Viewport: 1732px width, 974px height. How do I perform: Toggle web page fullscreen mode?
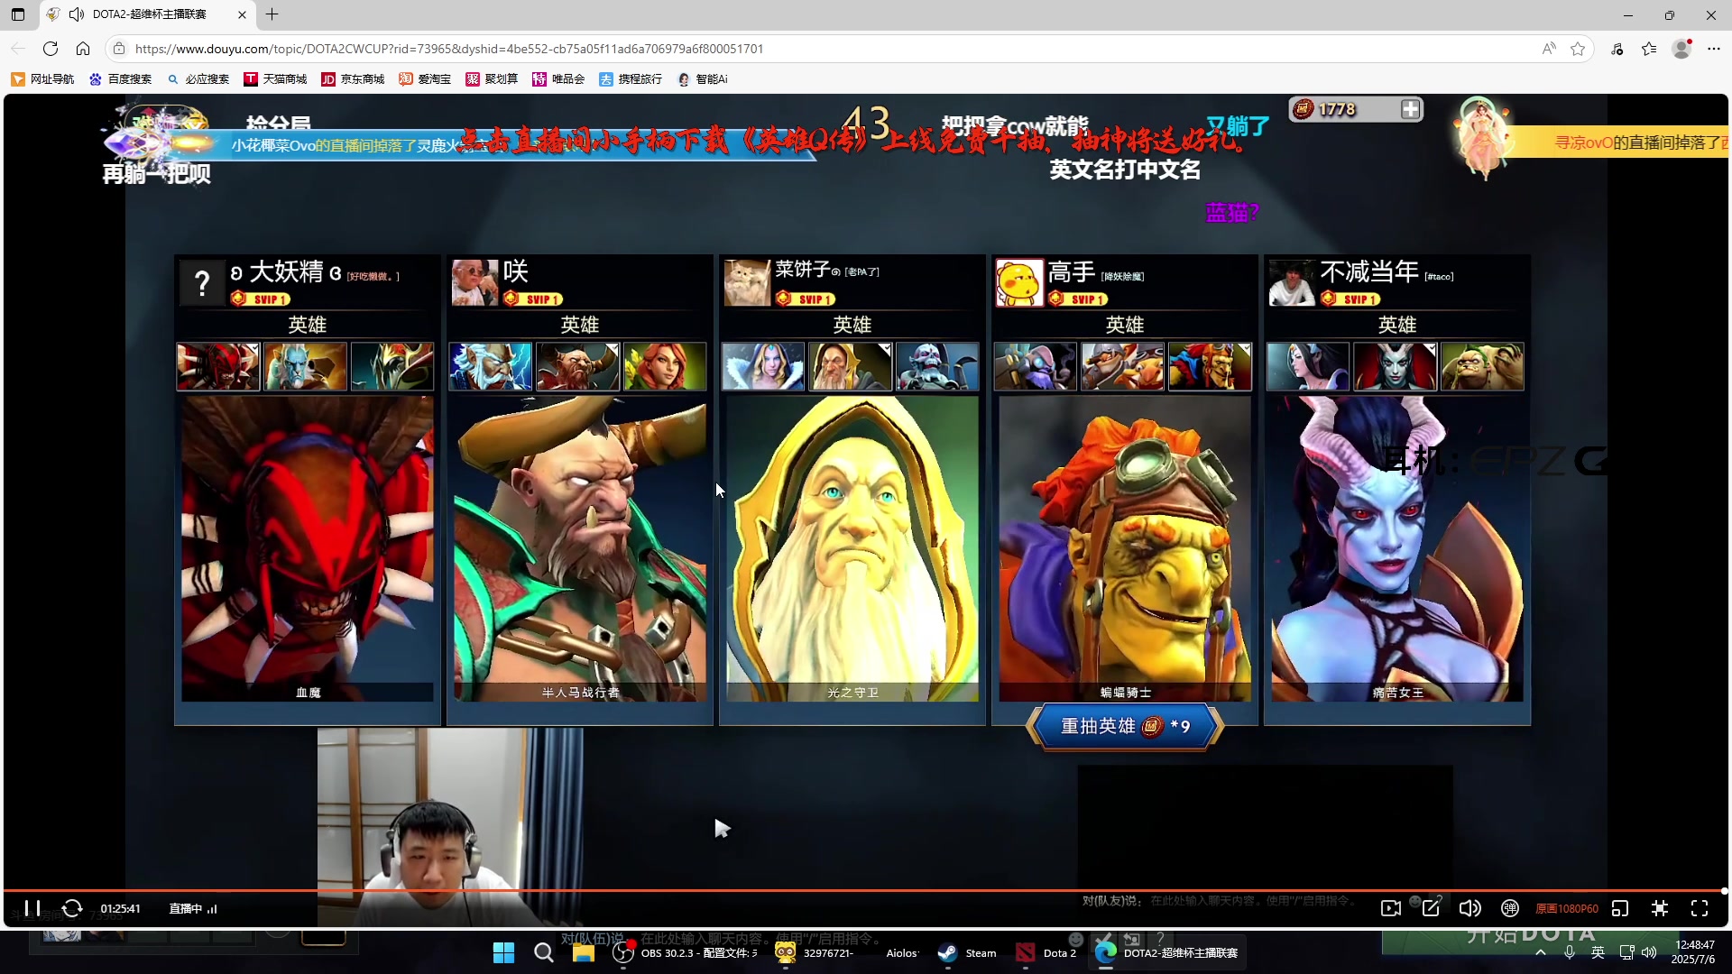(x=1660, y=908)
